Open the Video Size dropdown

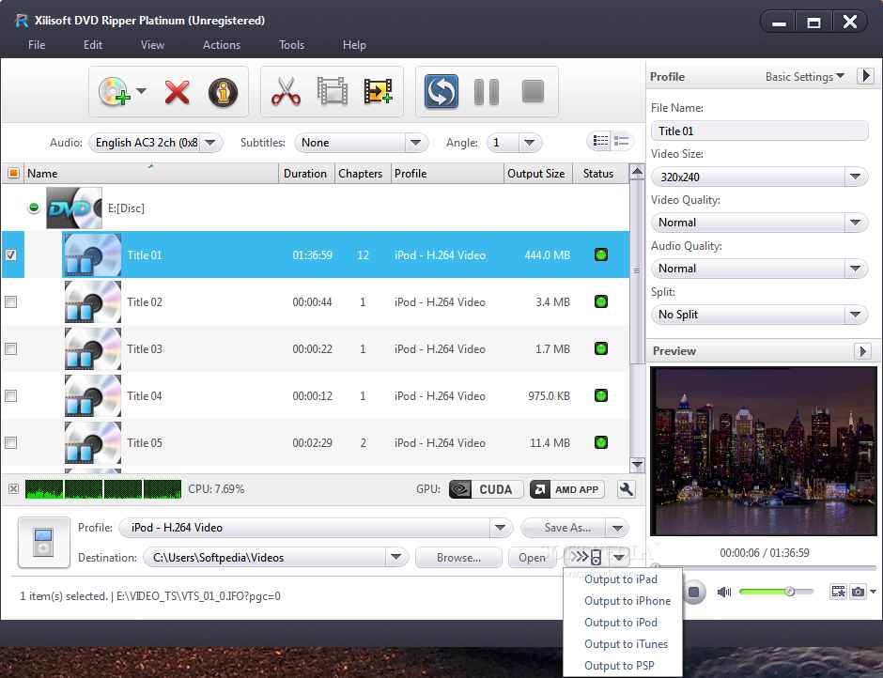(x=855, y=177)
